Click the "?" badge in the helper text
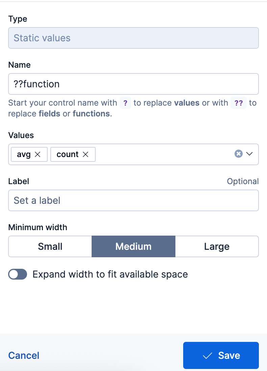 [x=125, y=103]
